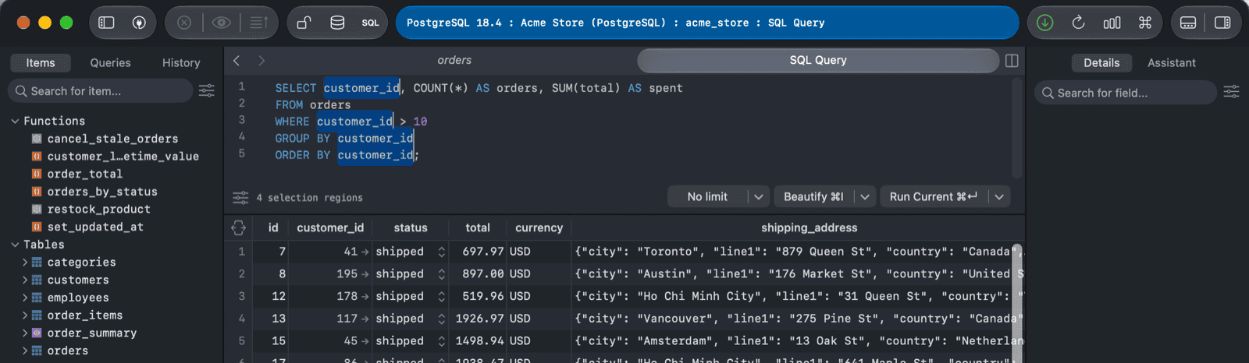The height and width of the screenshot is (363, 1249).
Task: Open the SQL editor toolbar button
Action: click(370, 23)
